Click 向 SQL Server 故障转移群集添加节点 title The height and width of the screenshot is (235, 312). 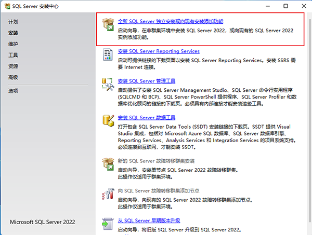(x=159, y=191)
